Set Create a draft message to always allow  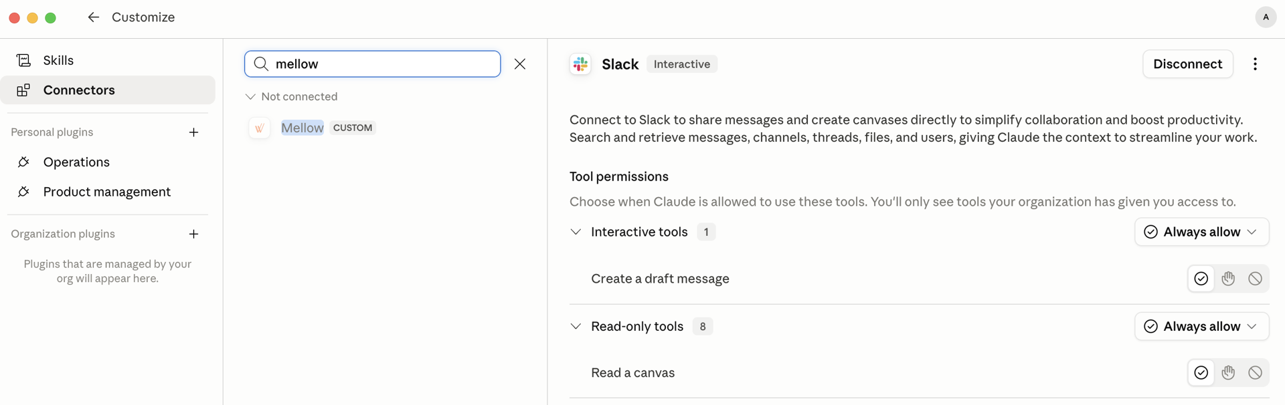tap(1201, 279)
